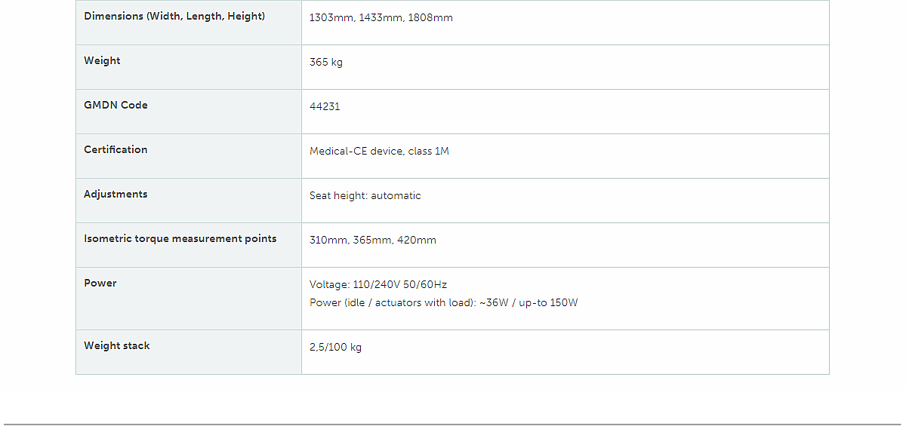Click the Power row label
906x426 pixels.
(100, 283)
